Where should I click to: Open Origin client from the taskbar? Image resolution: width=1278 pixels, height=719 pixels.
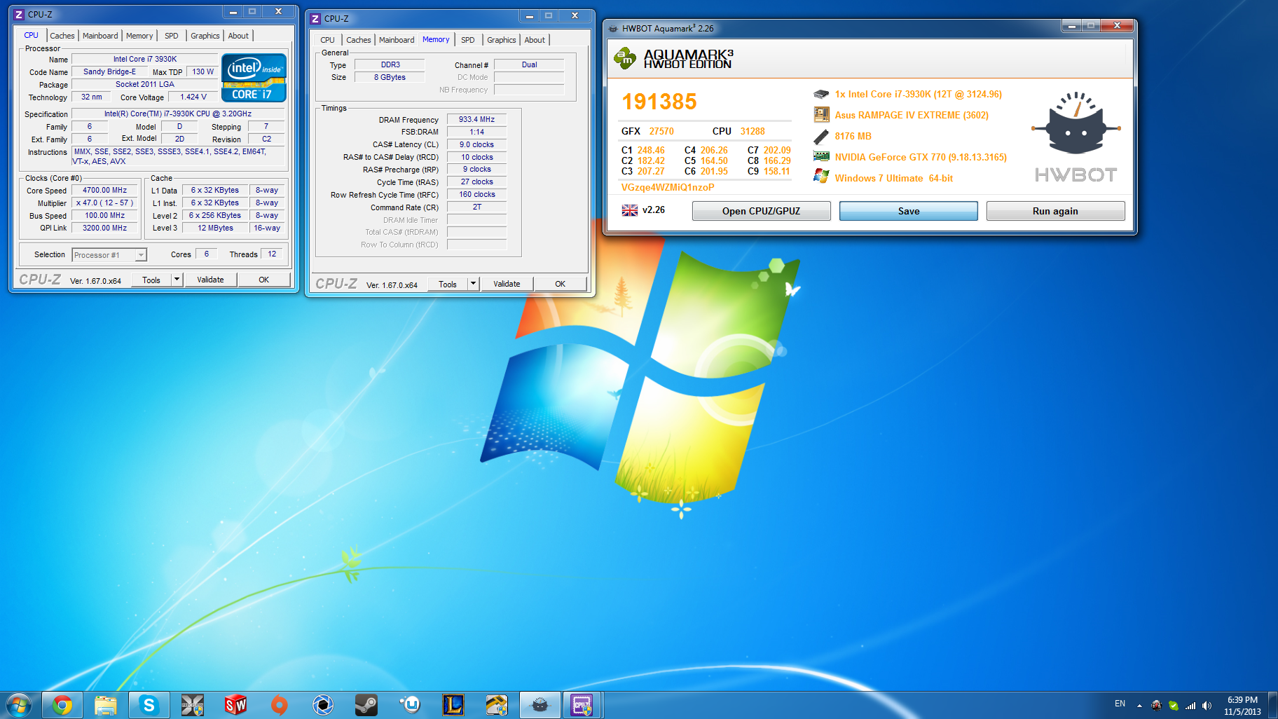coord(279,705)
